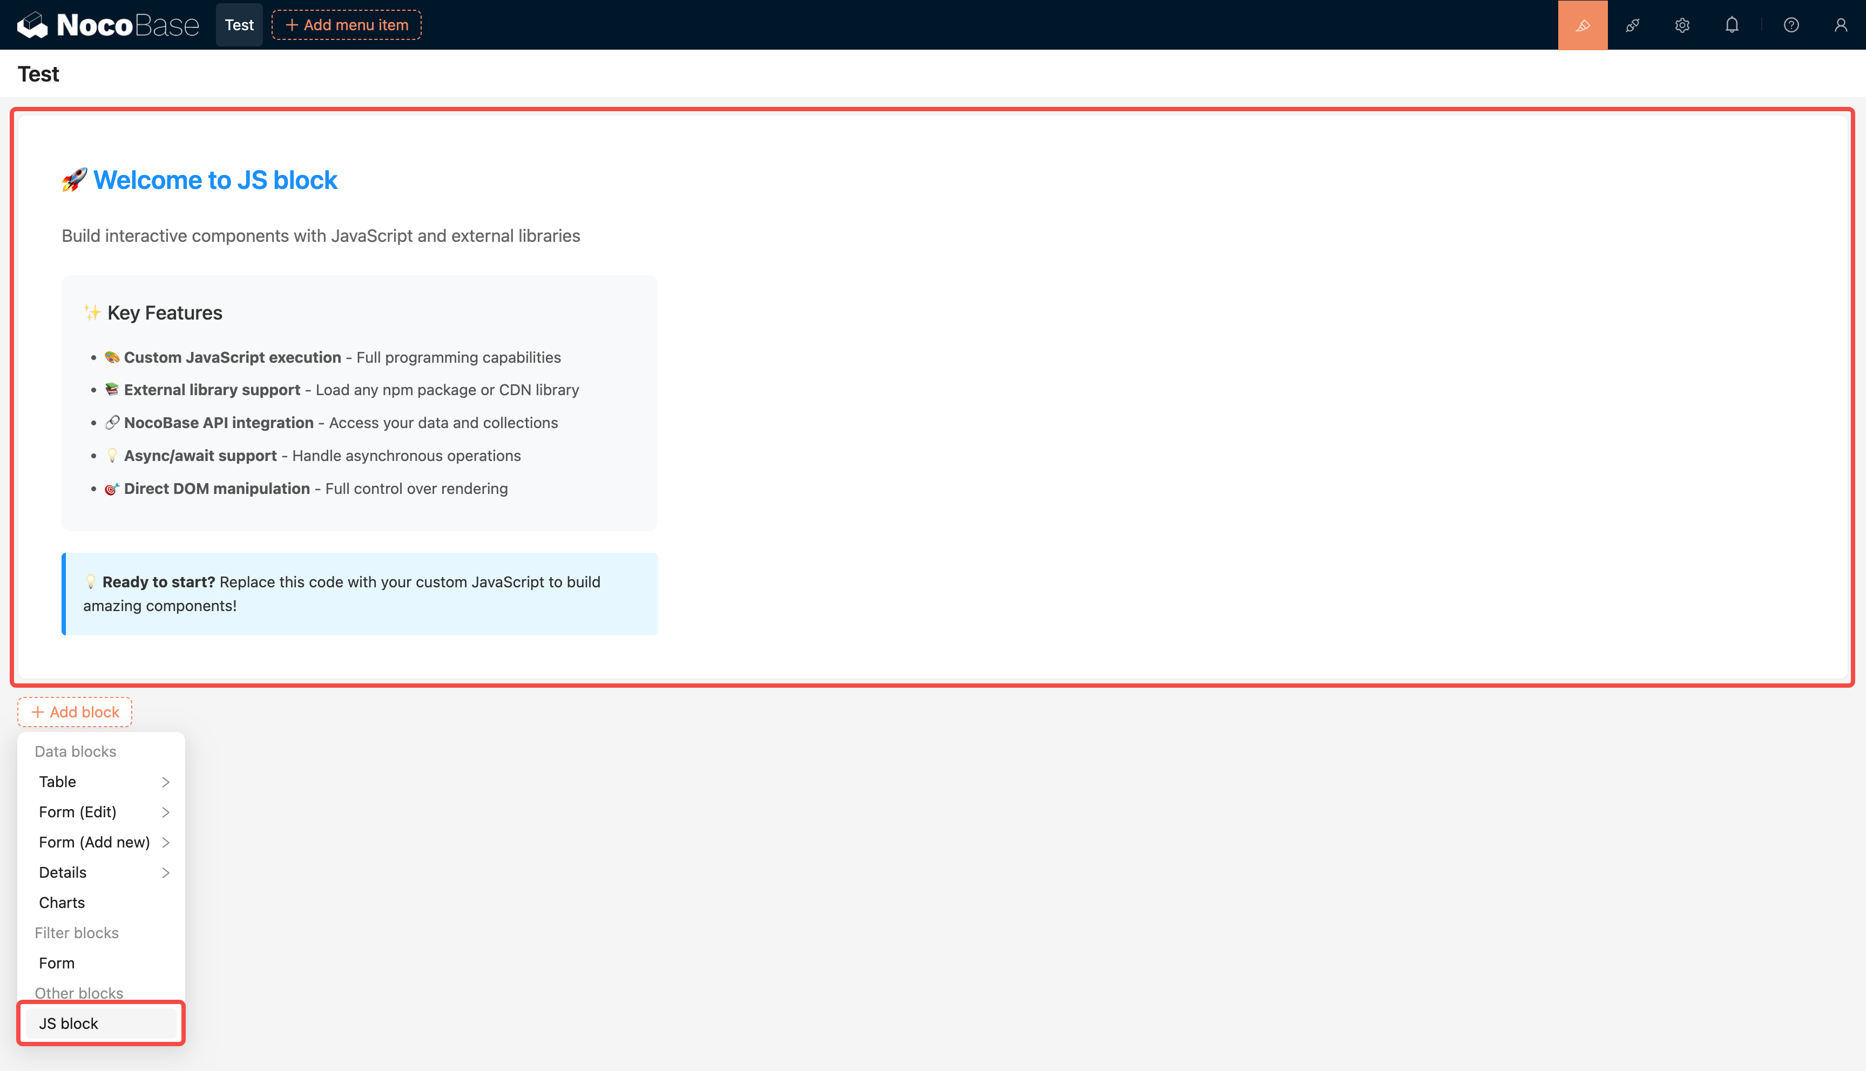Viewport: 1866px width, 1071px height.
Task: Expand the Details submenu chevron
Action: [166, 872]
